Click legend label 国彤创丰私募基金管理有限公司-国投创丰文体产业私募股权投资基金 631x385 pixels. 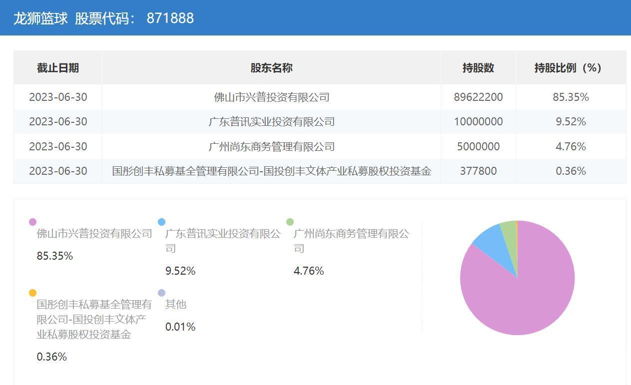pos(94,320)
